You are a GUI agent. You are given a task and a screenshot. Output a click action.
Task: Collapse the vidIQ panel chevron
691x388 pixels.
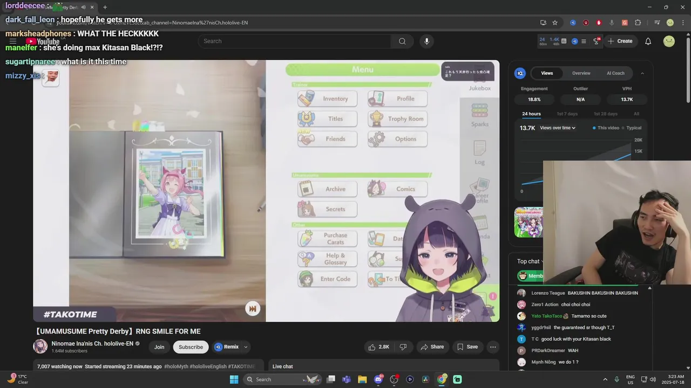point(642,73)
